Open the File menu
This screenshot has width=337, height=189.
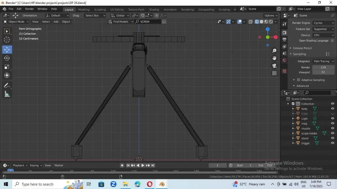tap(11, 9)
